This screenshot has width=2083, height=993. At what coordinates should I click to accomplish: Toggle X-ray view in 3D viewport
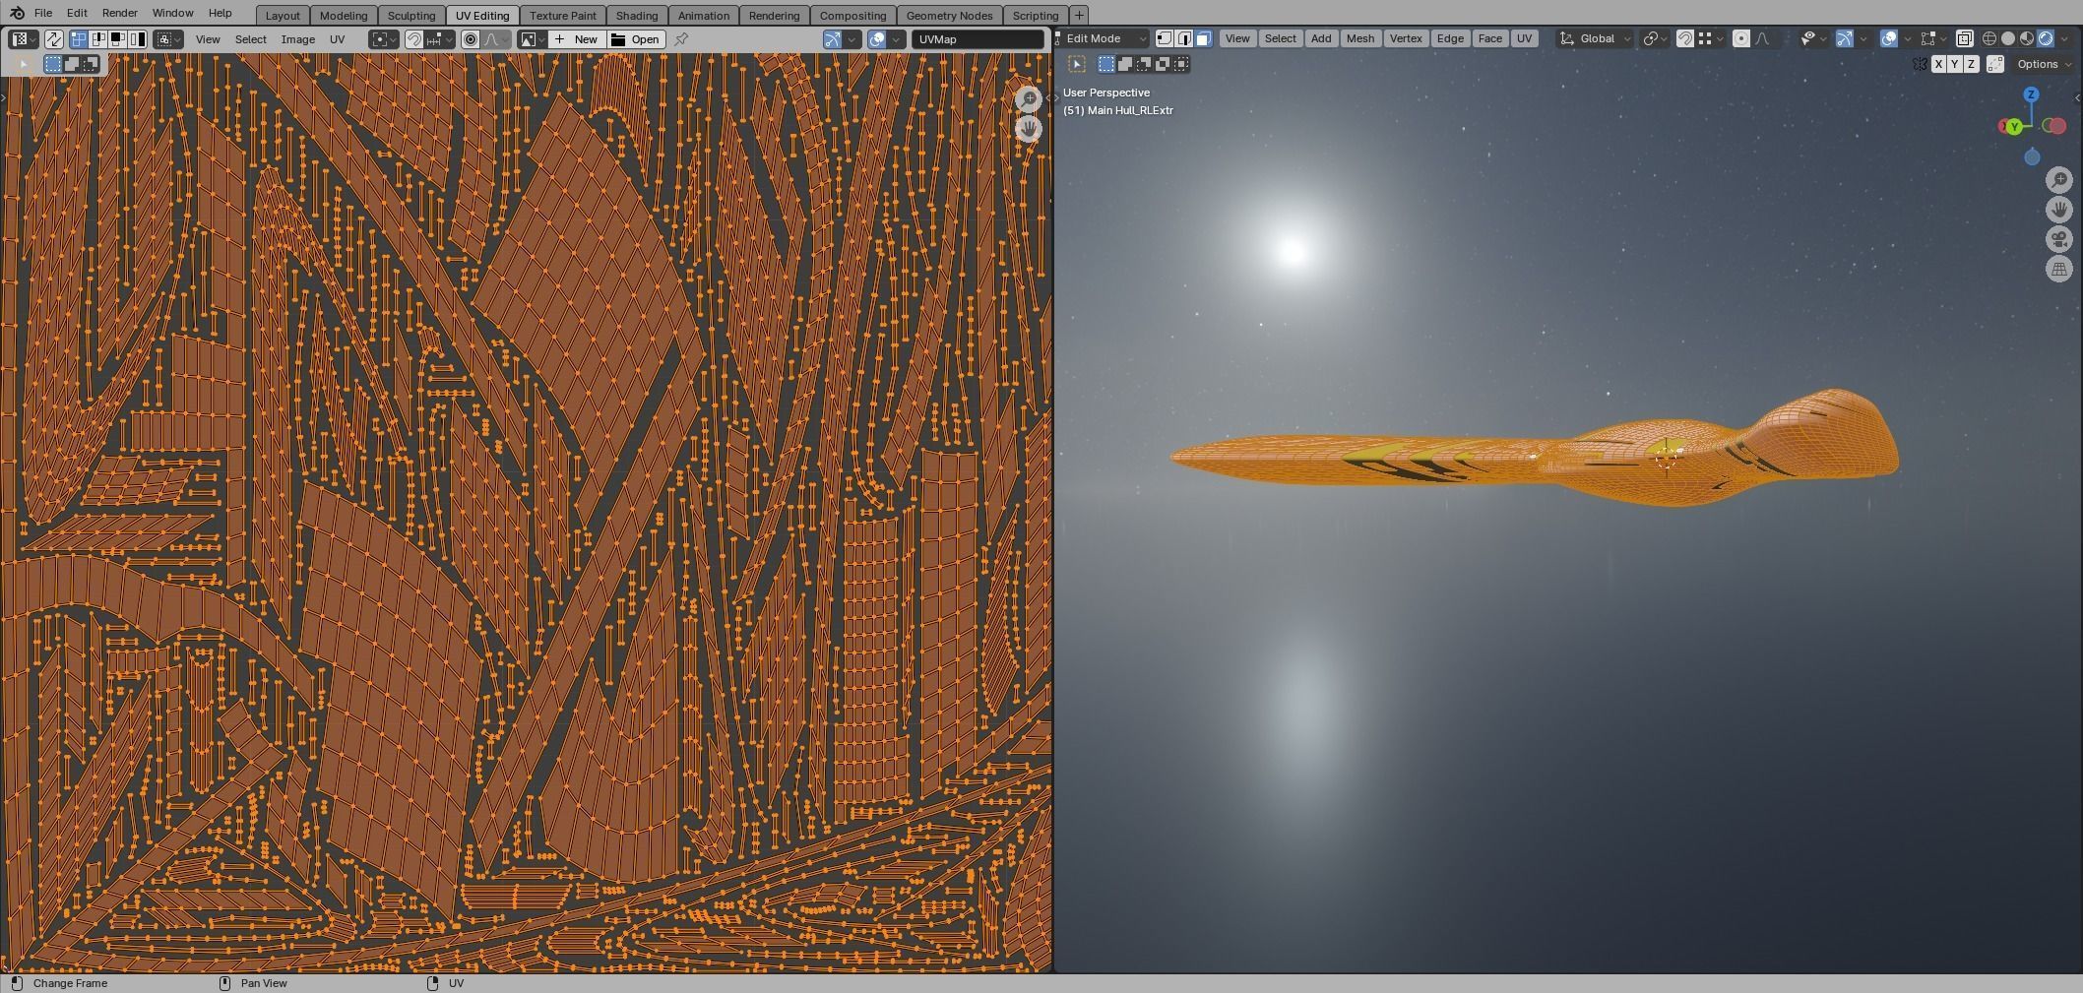click(x=1964, y=38)
